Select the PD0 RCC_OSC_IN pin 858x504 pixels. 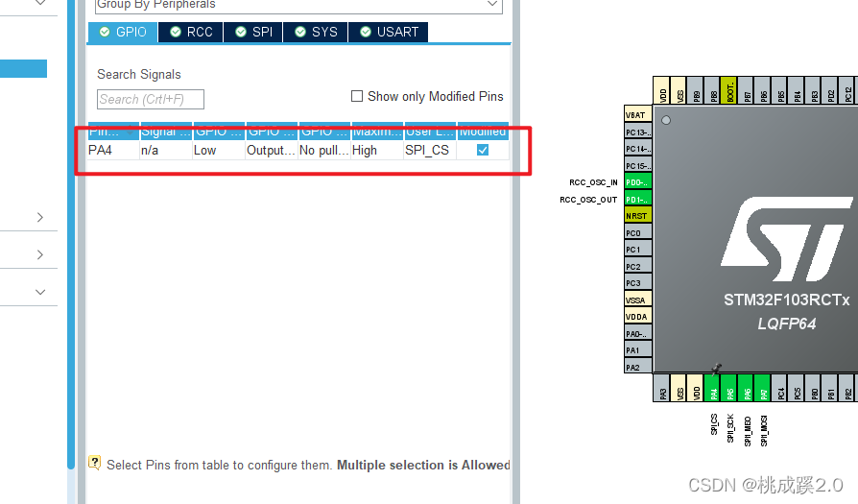point(637,181)
